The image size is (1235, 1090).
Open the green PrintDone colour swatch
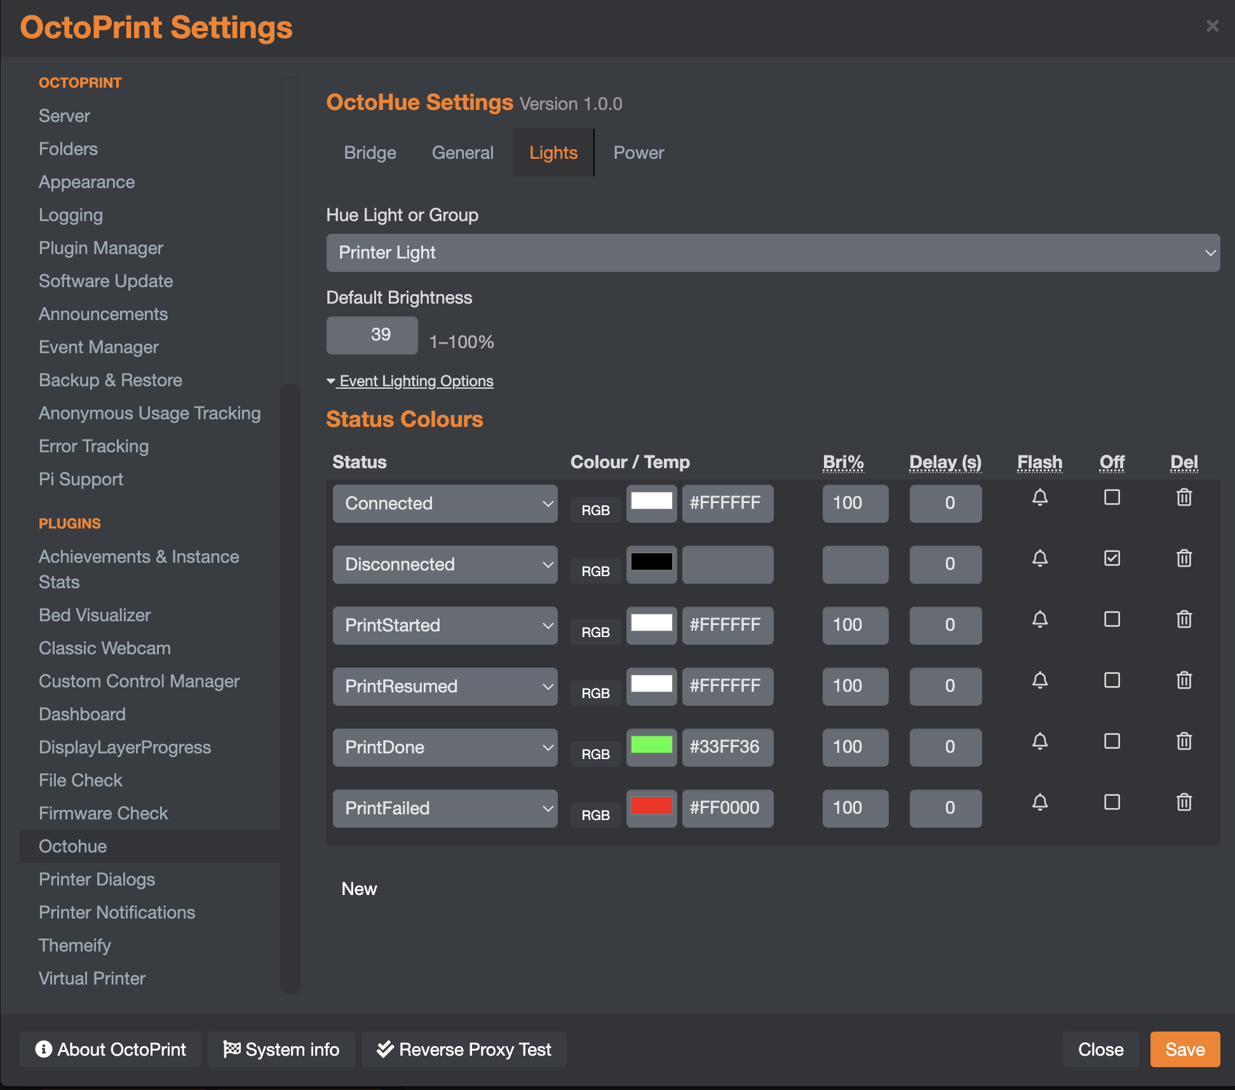(x=651, y=745)
